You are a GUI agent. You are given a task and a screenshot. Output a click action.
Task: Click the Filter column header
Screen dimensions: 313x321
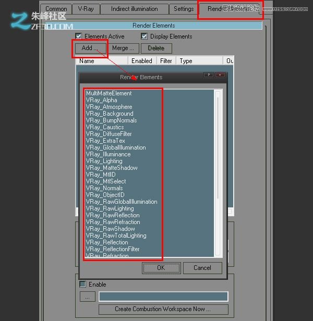(166, 61)
